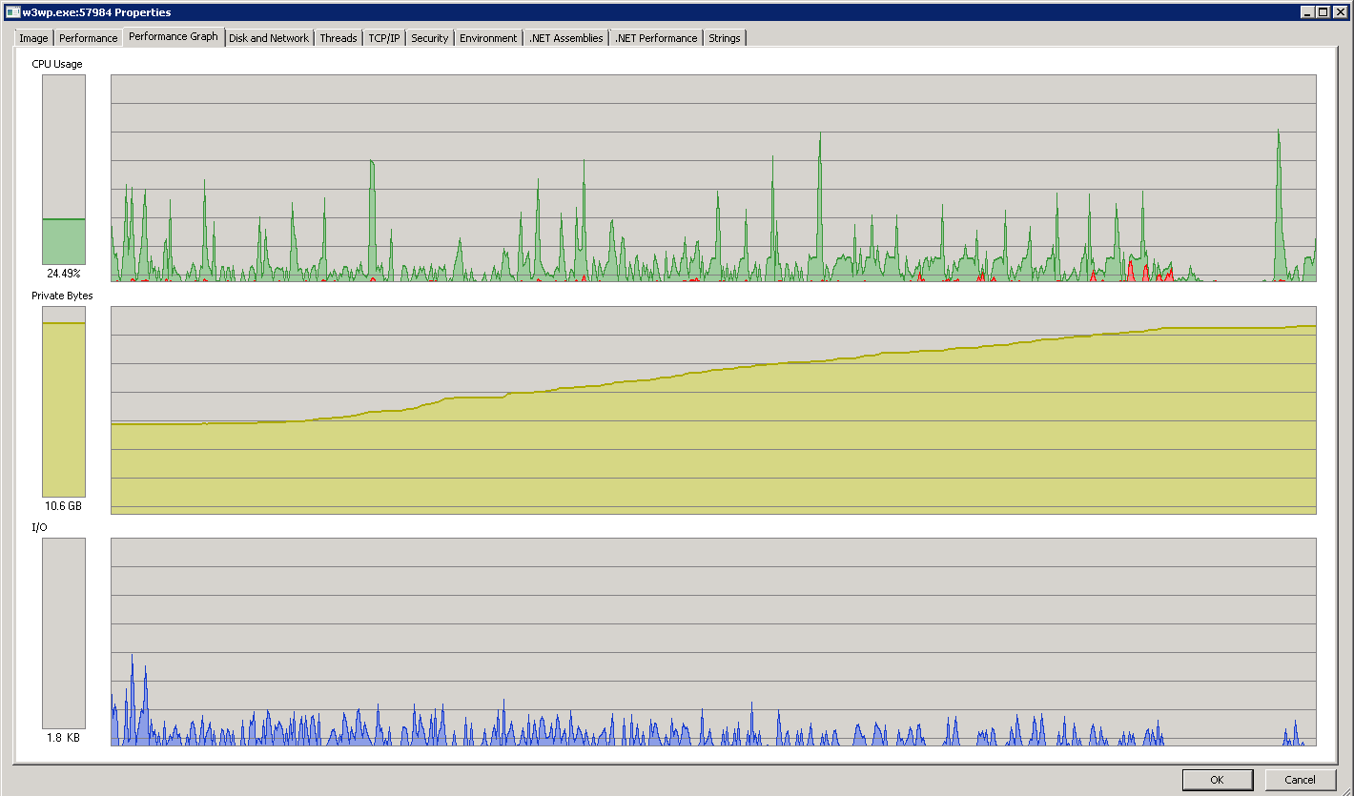Click the 1.8 KB I/O value

(64, 738)
